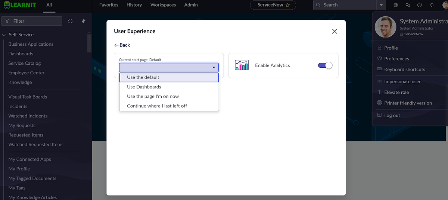
Task: Click the navigator Filter field
Action: pyautogui.click(x=32, y=21)
